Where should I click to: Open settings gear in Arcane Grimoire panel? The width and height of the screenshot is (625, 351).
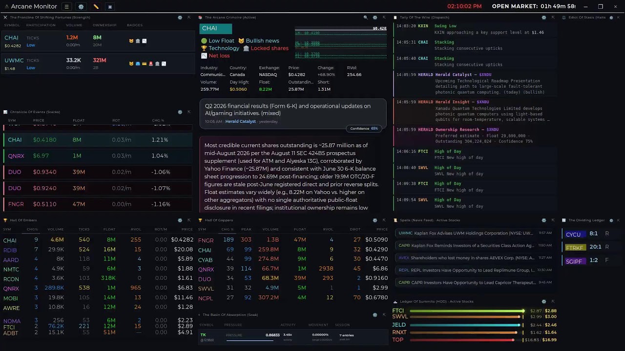click(x=375, y=17)
